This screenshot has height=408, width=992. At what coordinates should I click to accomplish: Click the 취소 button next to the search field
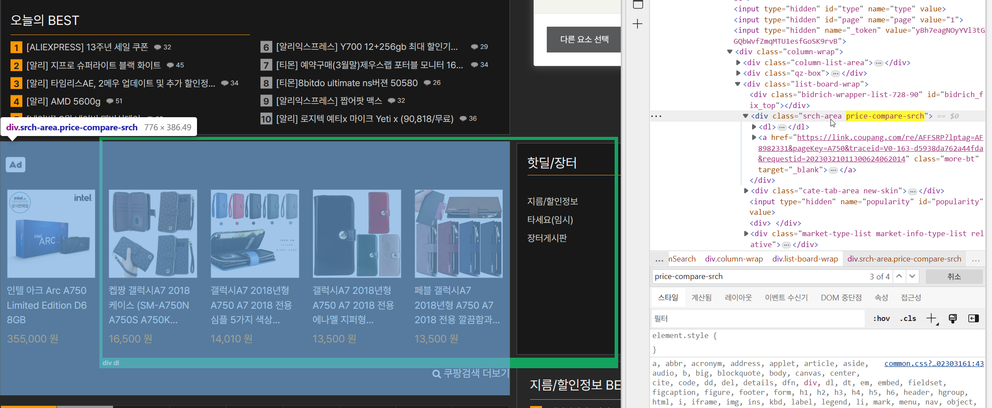click(x=954, y=276)
